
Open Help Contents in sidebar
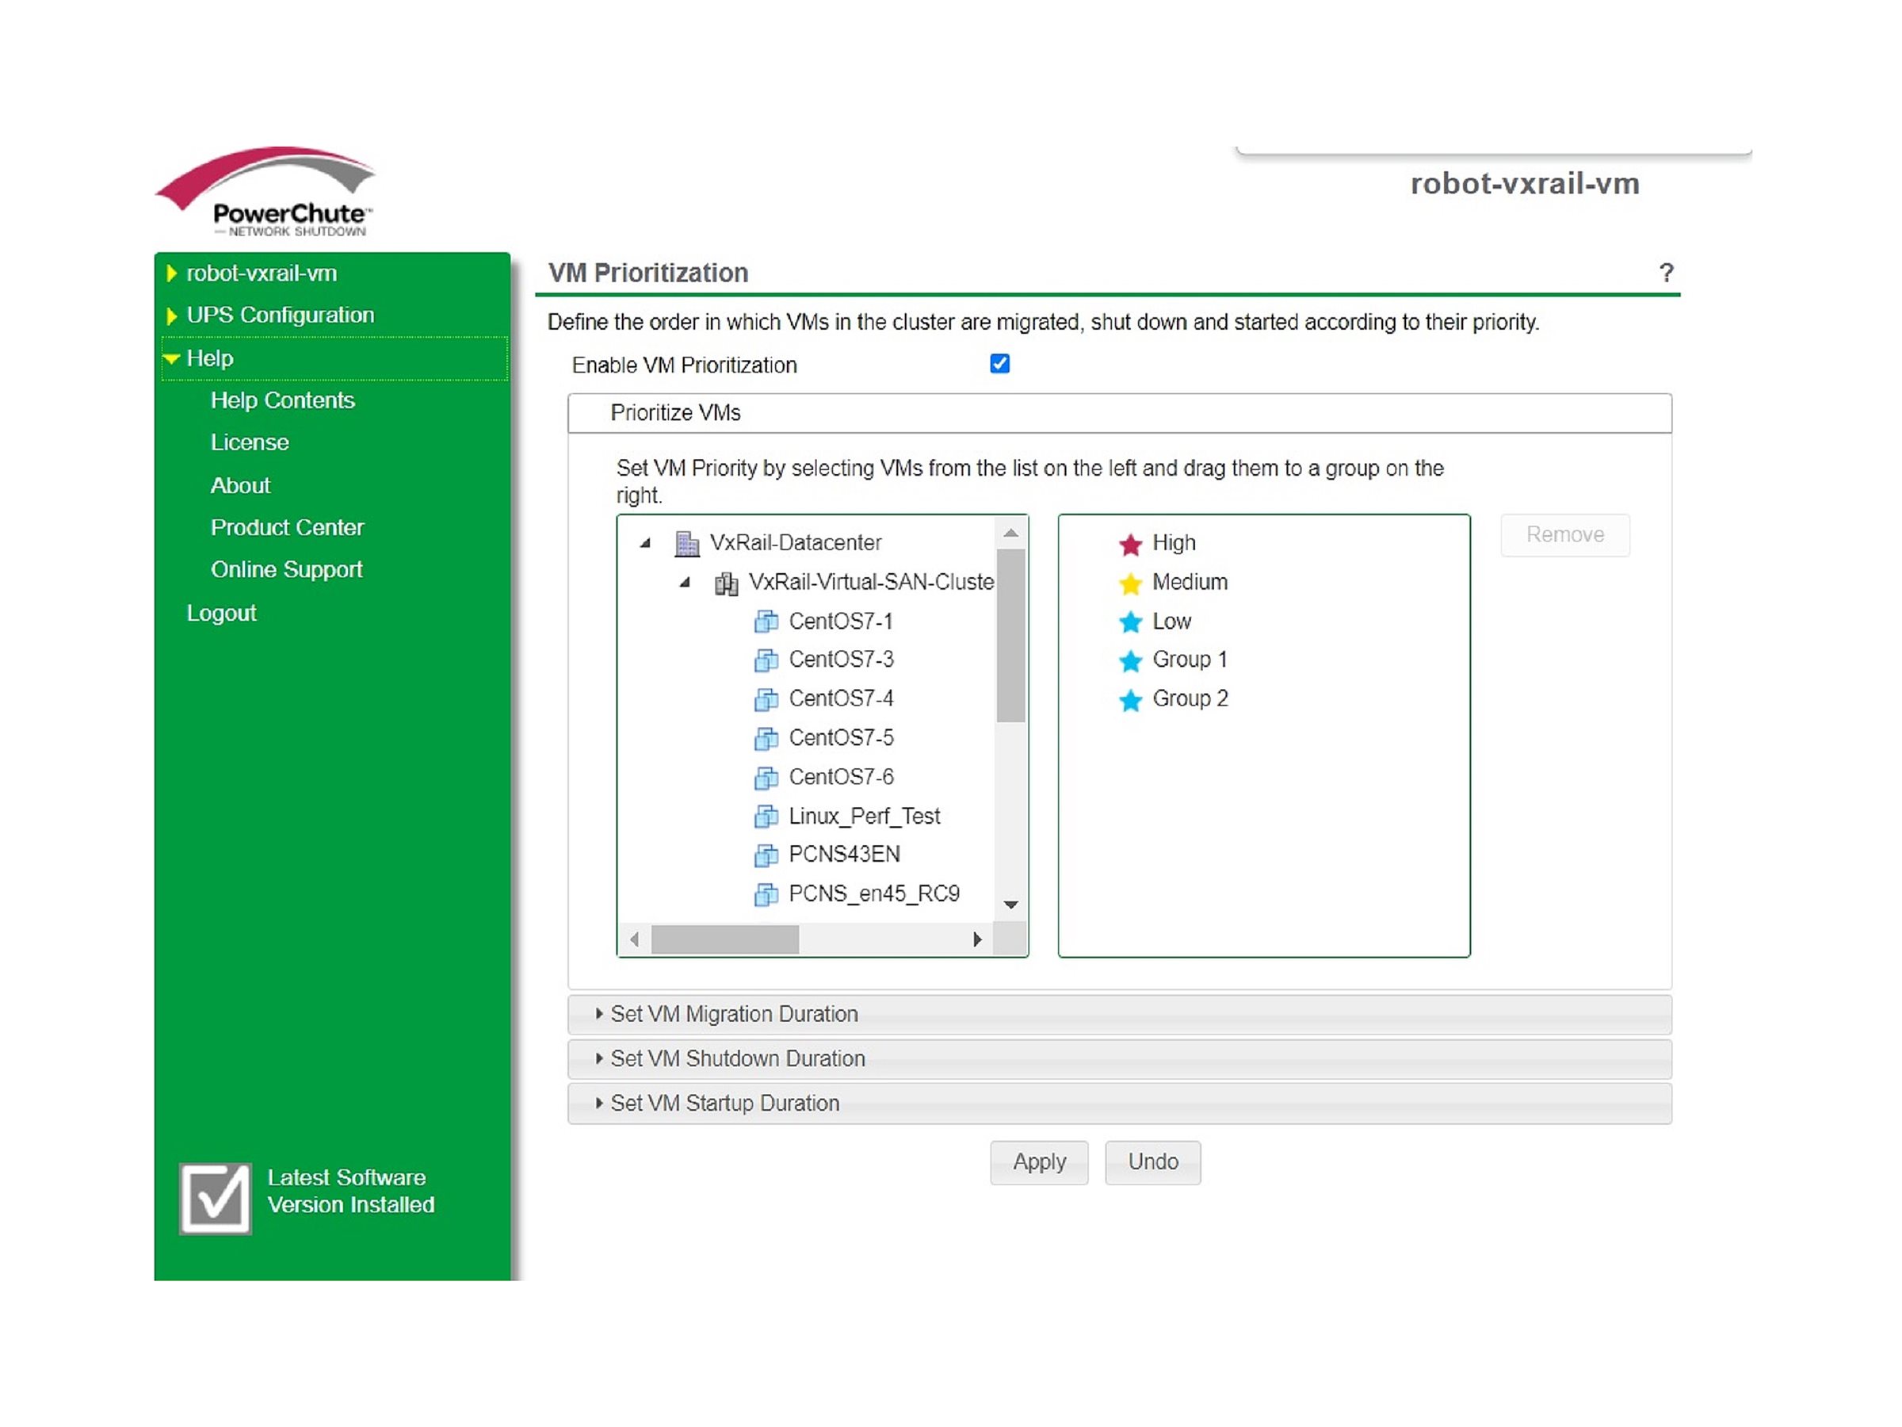tap(282, 400)
